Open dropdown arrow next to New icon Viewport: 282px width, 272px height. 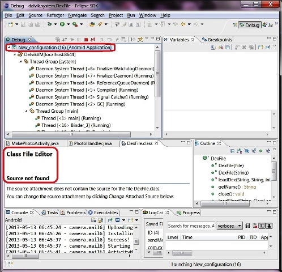[x=17, y=24]
